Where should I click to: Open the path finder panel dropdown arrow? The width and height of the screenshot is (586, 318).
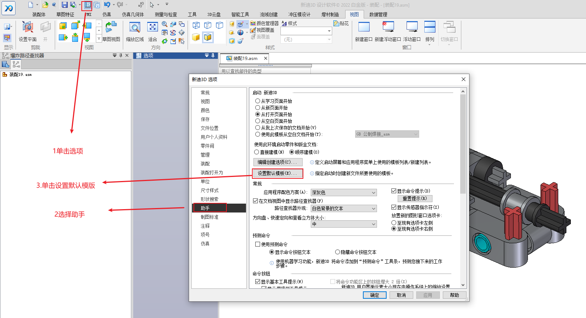(x=115, y=56)
